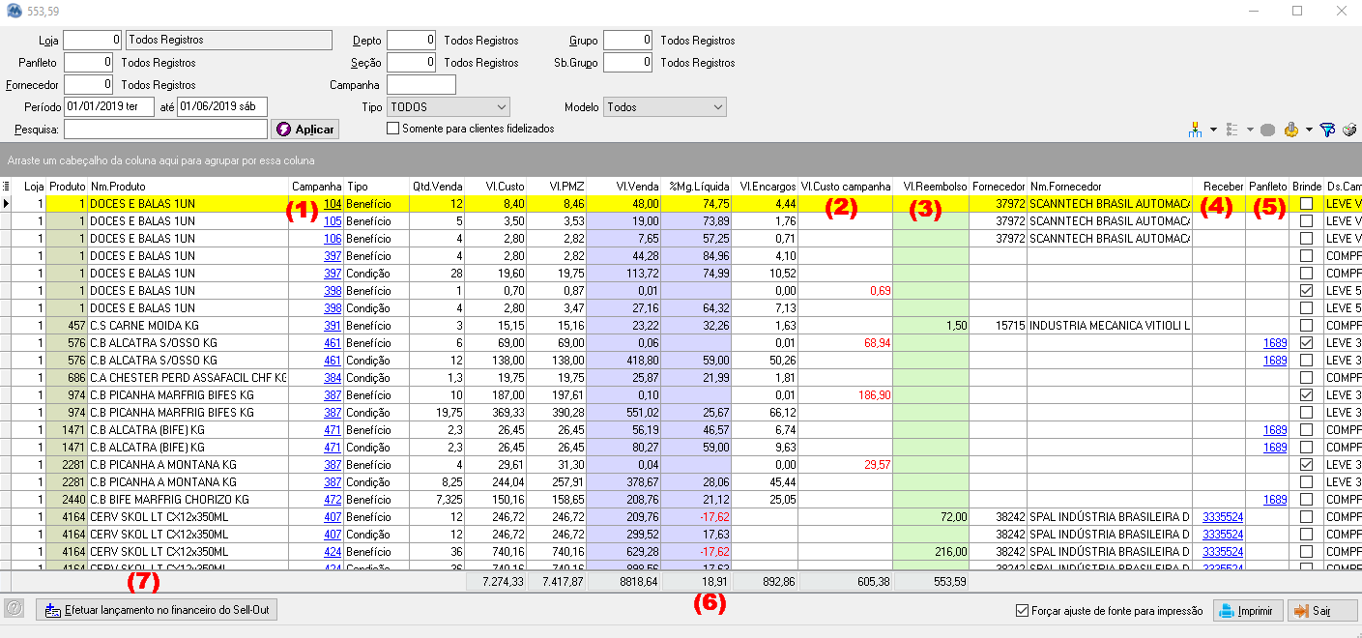Sort by the Nm.Produto column header
1362x638 pixels.
188,187
